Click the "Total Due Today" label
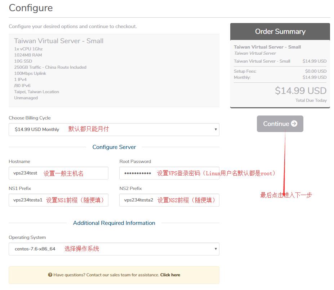The height and width of the screenshot is (290, 334). (x=311, y=100)
